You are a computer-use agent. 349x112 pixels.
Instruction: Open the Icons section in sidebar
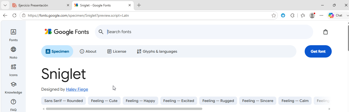pos(13,70)
